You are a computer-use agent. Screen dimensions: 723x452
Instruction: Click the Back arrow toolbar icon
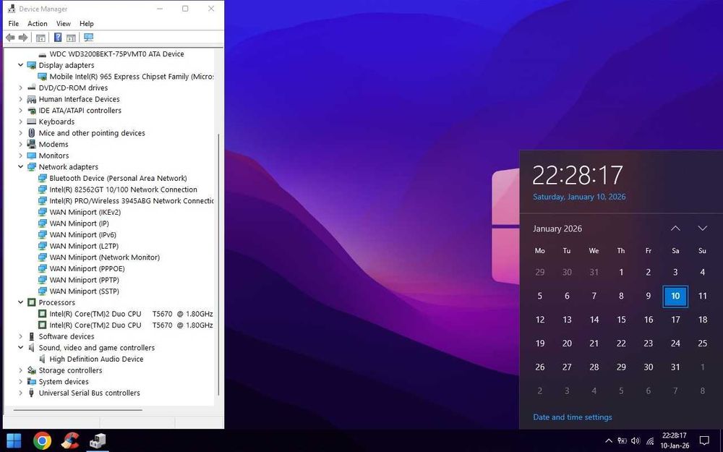click(10, 38)
